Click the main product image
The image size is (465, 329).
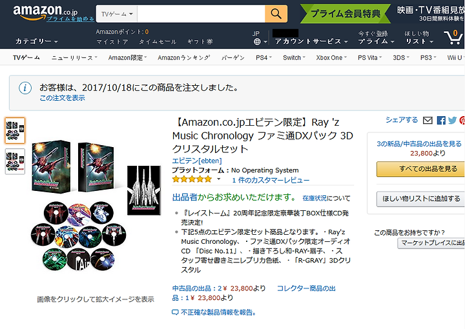tap(96, 205)
